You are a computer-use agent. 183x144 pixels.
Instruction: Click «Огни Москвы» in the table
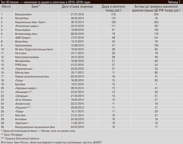click(x=23, y=100)
